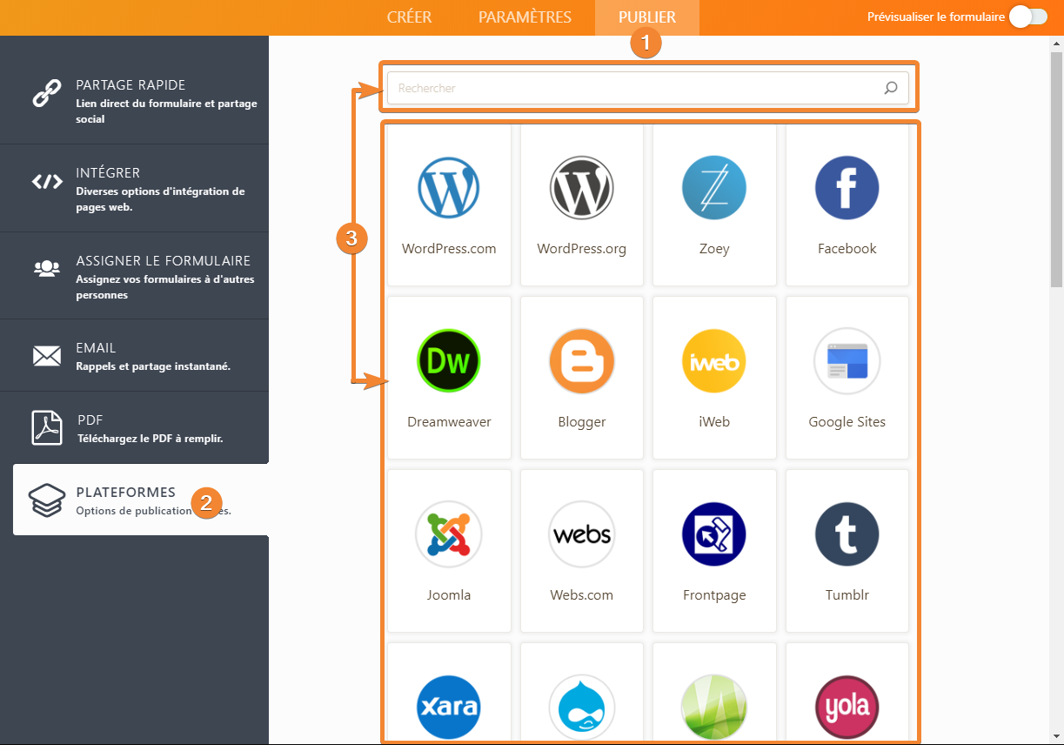Click the WordPress.com label text

click(x=449, y=249)
